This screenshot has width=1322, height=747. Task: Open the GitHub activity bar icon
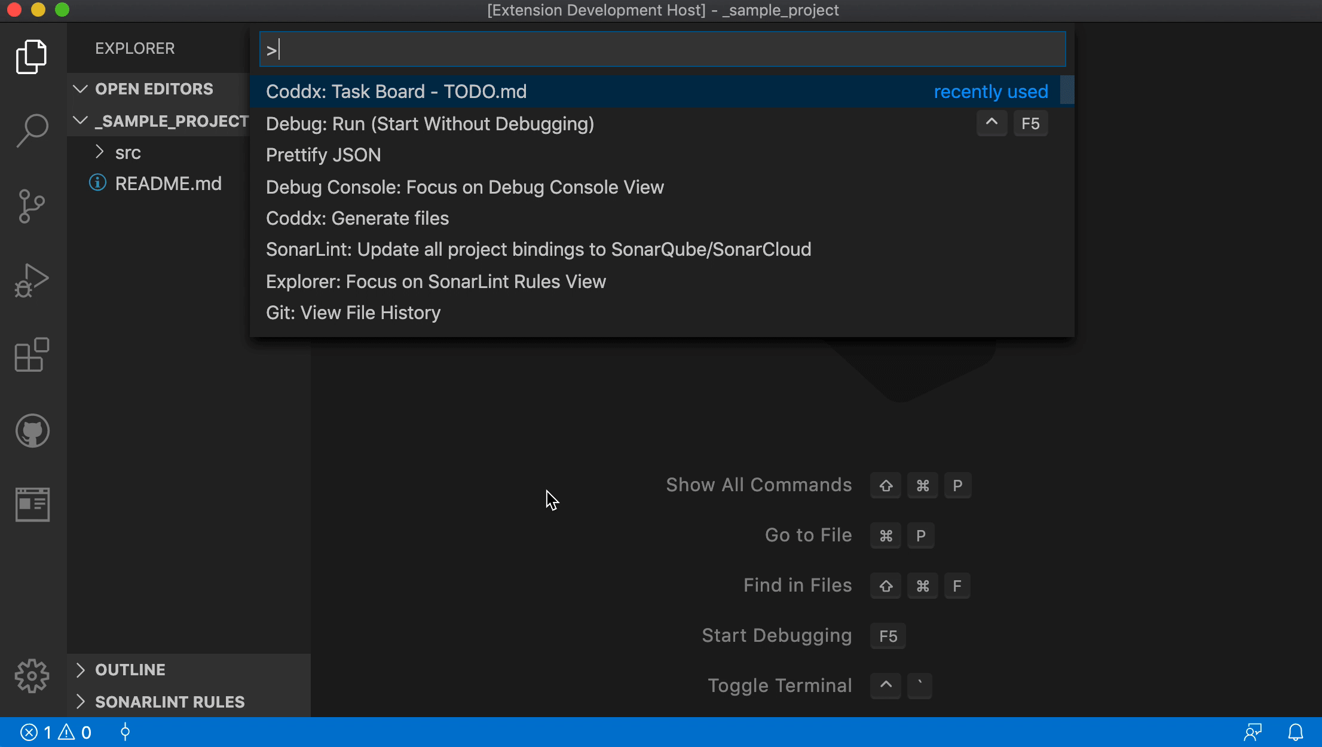32,430
